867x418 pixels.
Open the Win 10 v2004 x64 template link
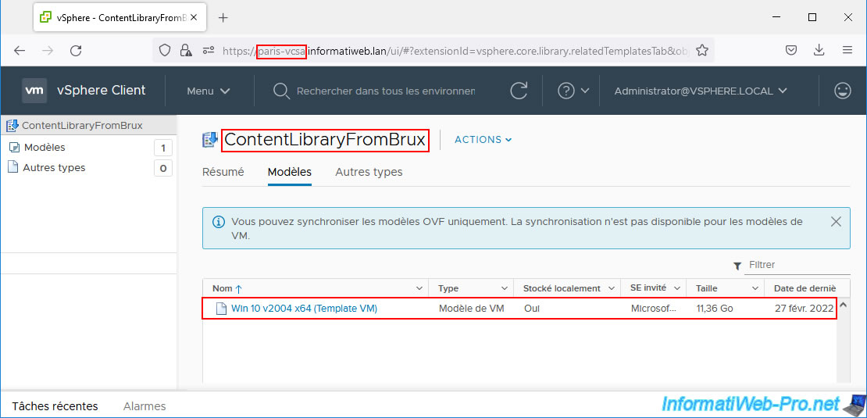(304, 309)
